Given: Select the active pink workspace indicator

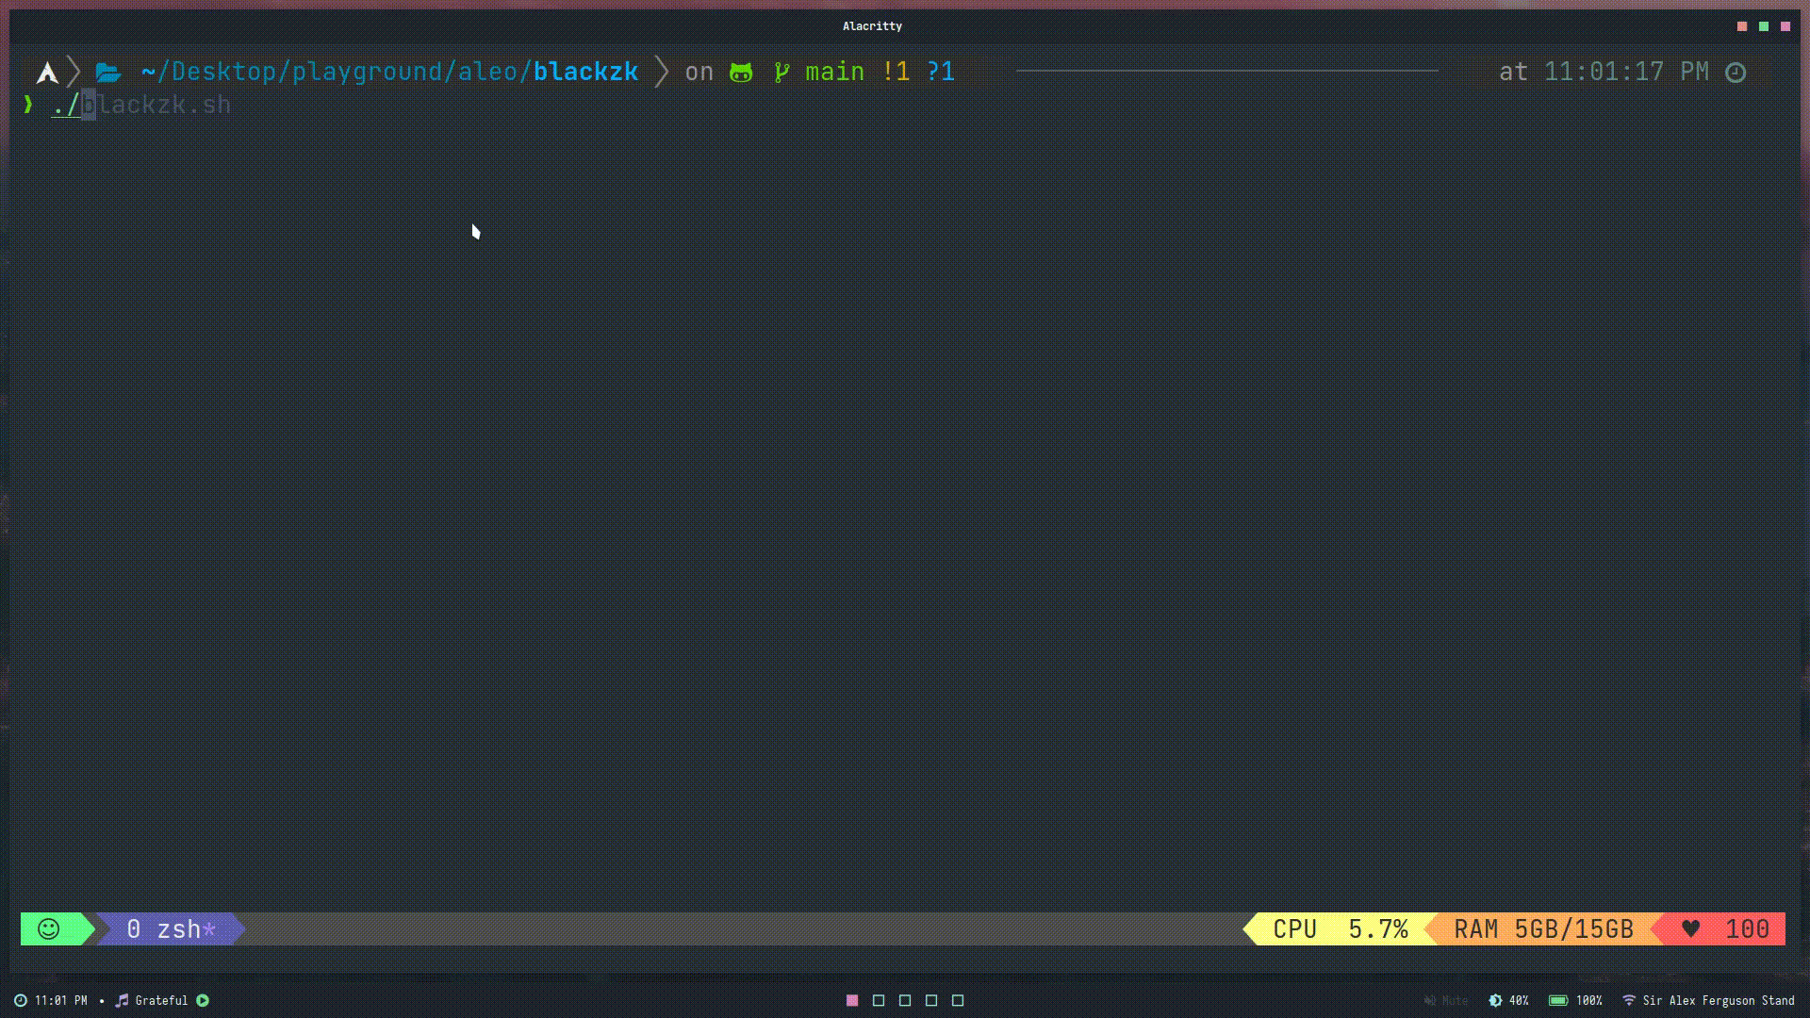Looking at the screenshot, I should 852,1000.
